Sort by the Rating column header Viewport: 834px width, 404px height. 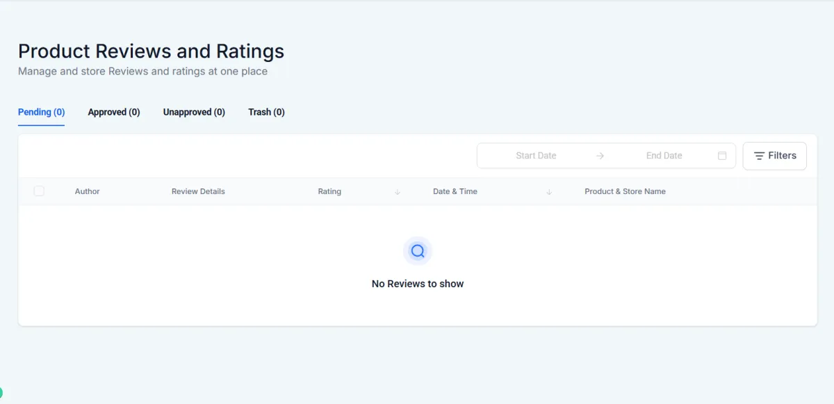[x=329, y=191]
